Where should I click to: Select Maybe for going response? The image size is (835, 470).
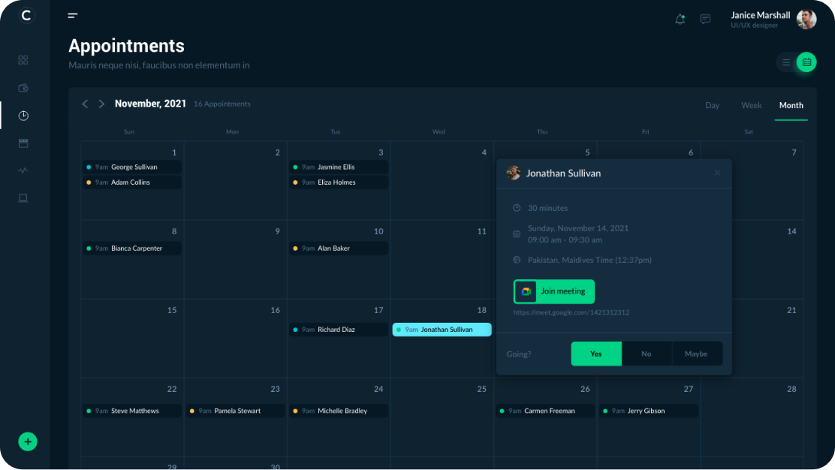(696, 354)
